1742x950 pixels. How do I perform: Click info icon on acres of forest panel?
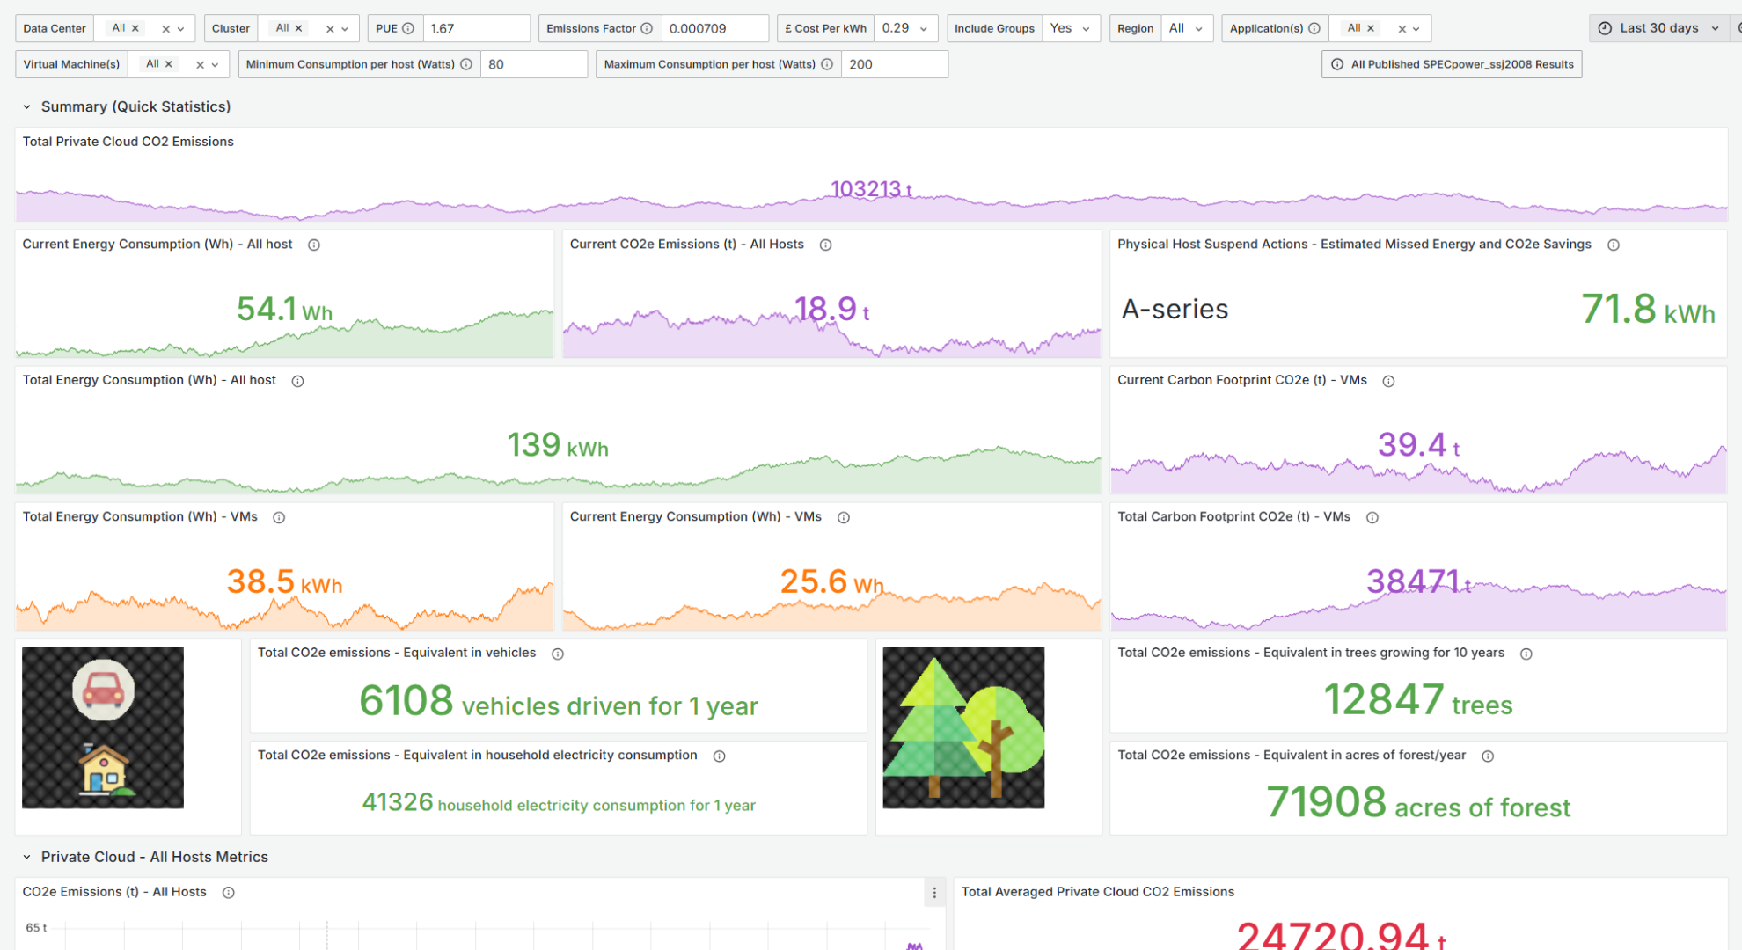coord(1488,756)
